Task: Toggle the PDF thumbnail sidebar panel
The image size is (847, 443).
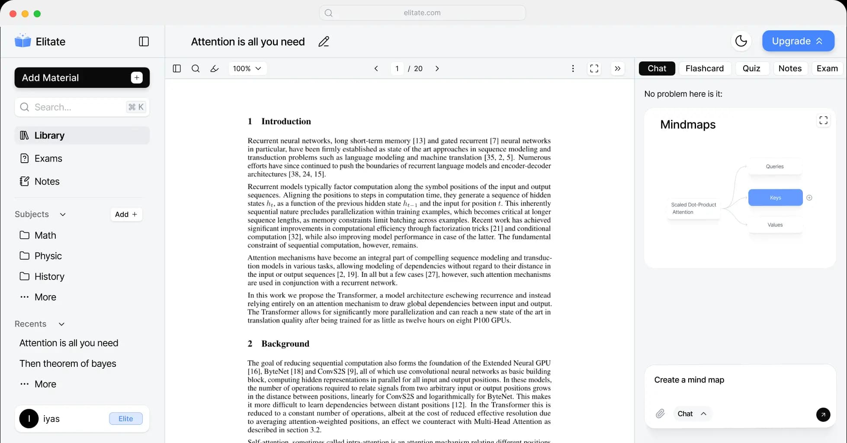Action: [x=176, y=68]
